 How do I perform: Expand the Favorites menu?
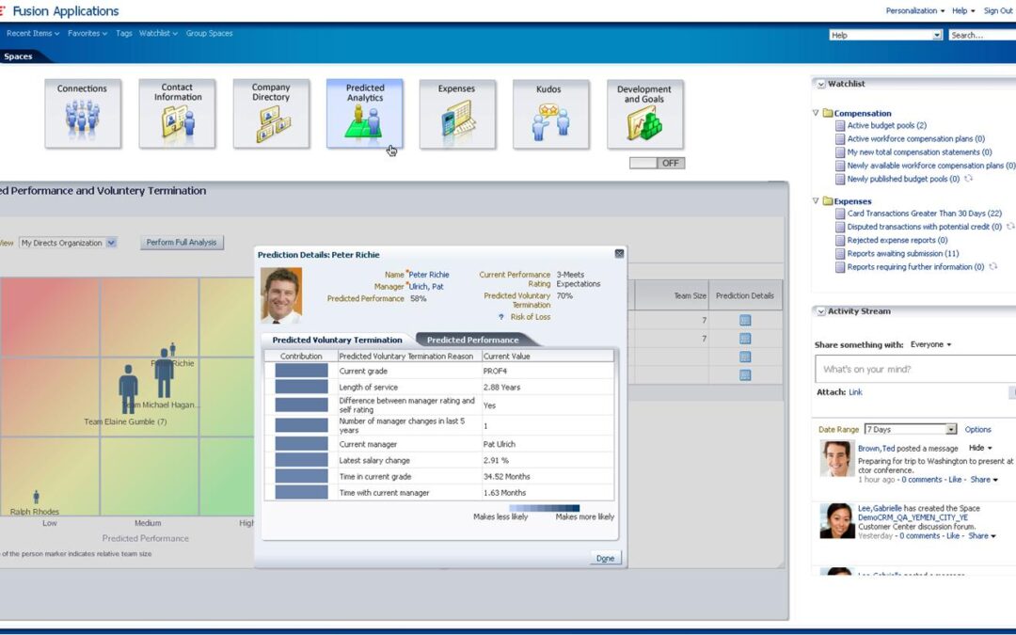click(x=87, y=33)
